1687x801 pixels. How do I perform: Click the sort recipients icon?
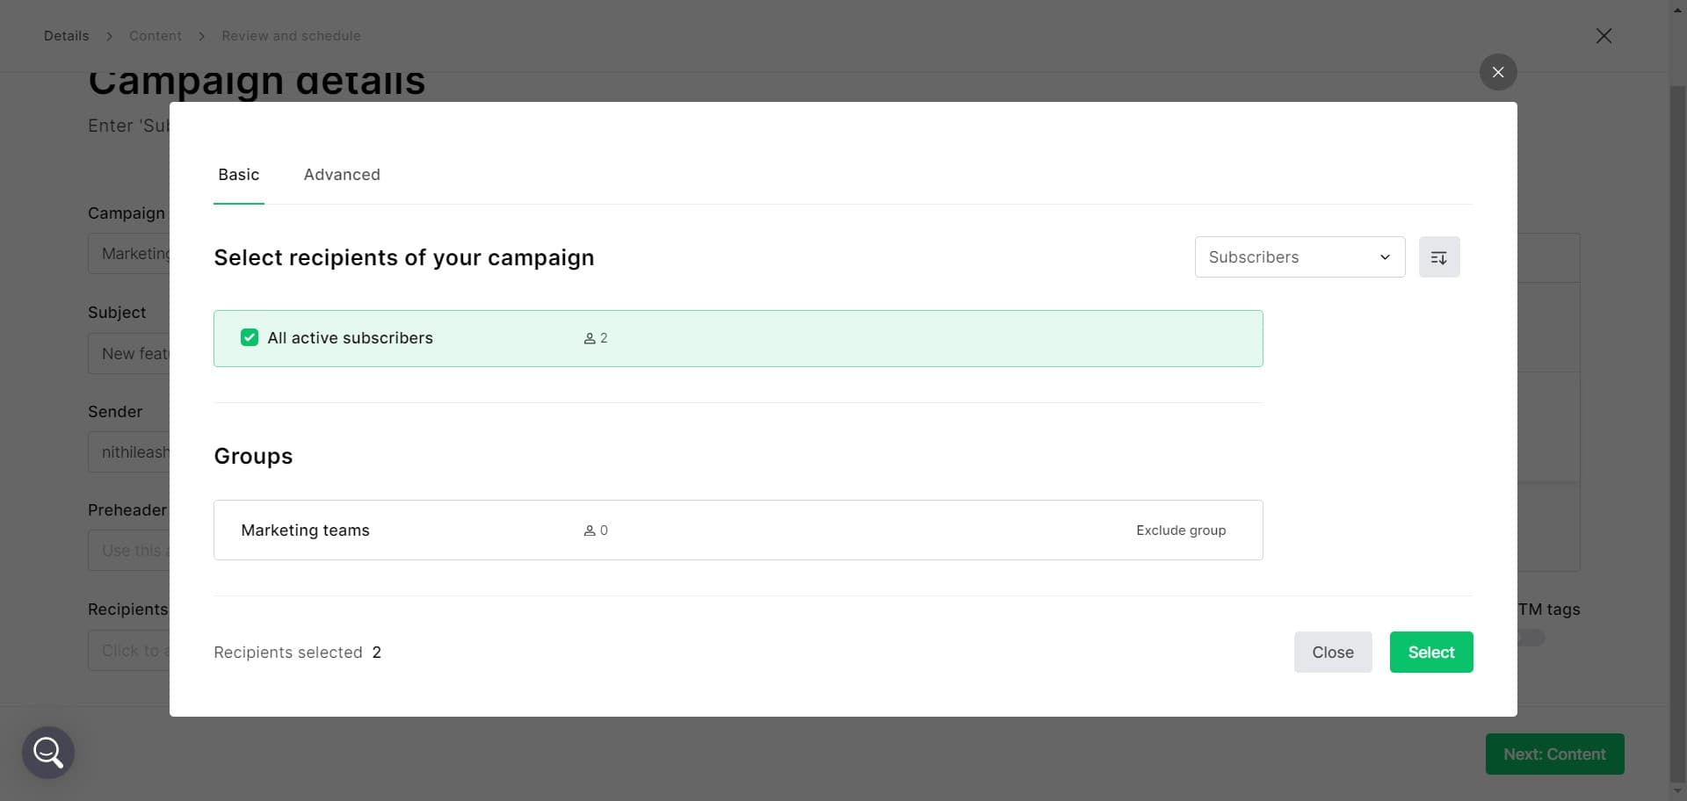click(x=1439, y=256)
